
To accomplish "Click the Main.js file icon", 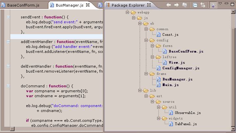I will 158,85.
